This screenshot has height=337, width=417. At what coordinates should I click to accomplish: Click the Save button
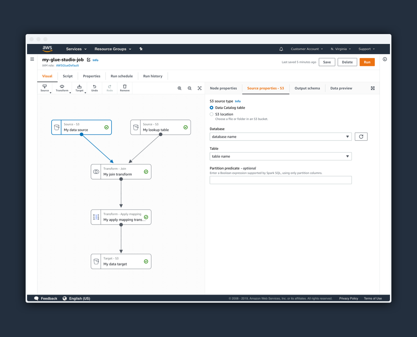[x=327, y=62]
